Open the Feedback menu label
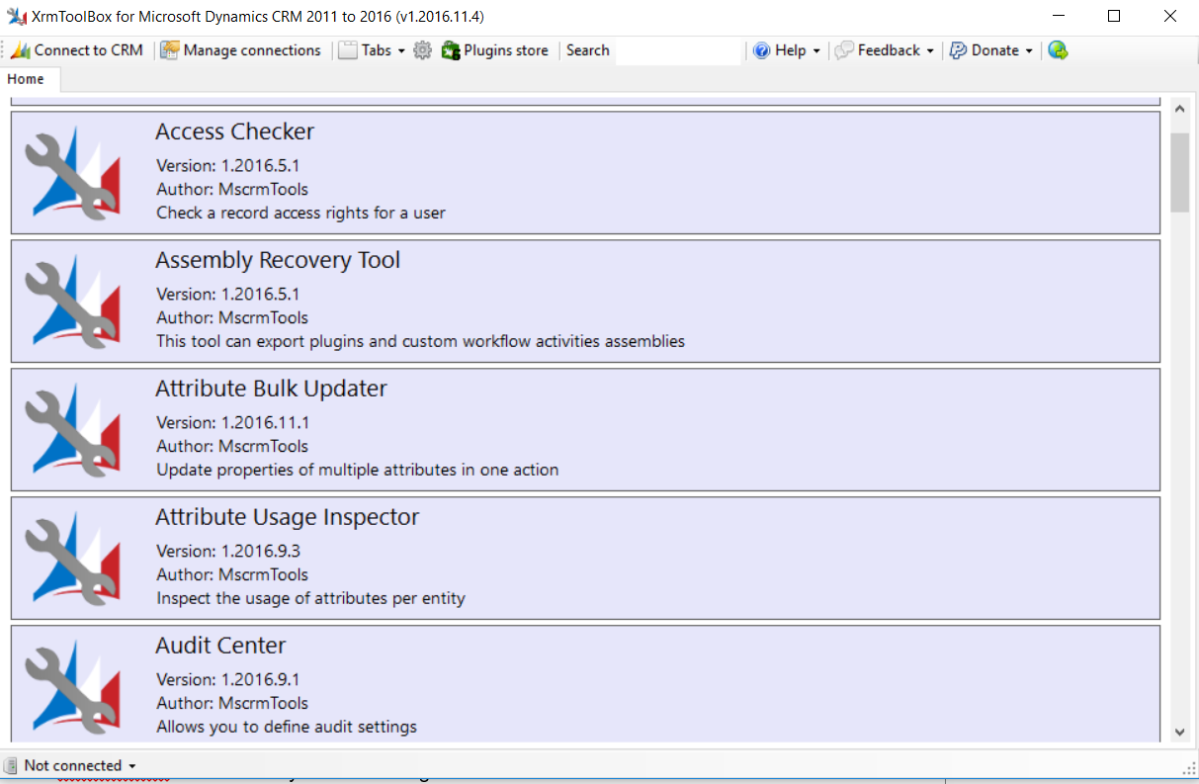The image size is (1199, 784). [x=889, y=50]
